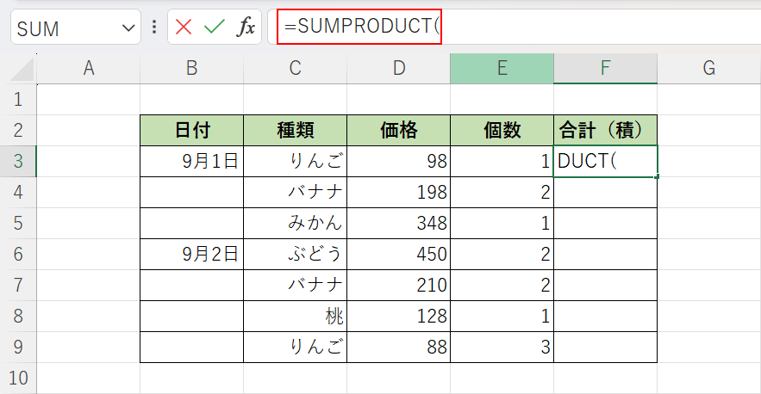Select the 価格 header cell
This screenshot has width=761, height=394.
[398, 130]
